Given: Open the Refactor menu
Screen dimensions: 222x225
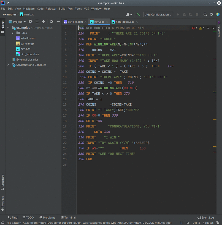Looking at the screenshot, I should click(51, 9).
